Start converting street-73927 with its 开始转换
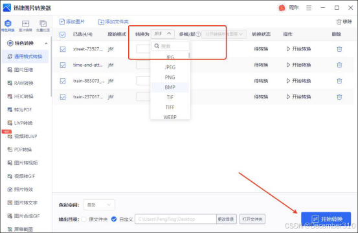The height and width of the screenshot is (233, 358). (298, 49)
